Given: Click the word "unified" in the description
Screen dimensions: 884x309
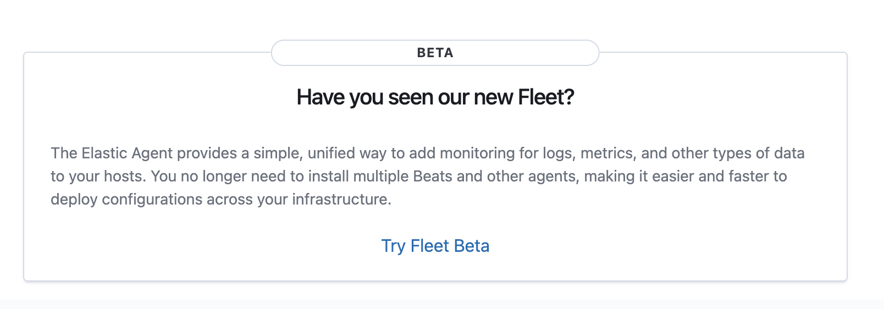Looking at the screenshot, I should point(331,153).
